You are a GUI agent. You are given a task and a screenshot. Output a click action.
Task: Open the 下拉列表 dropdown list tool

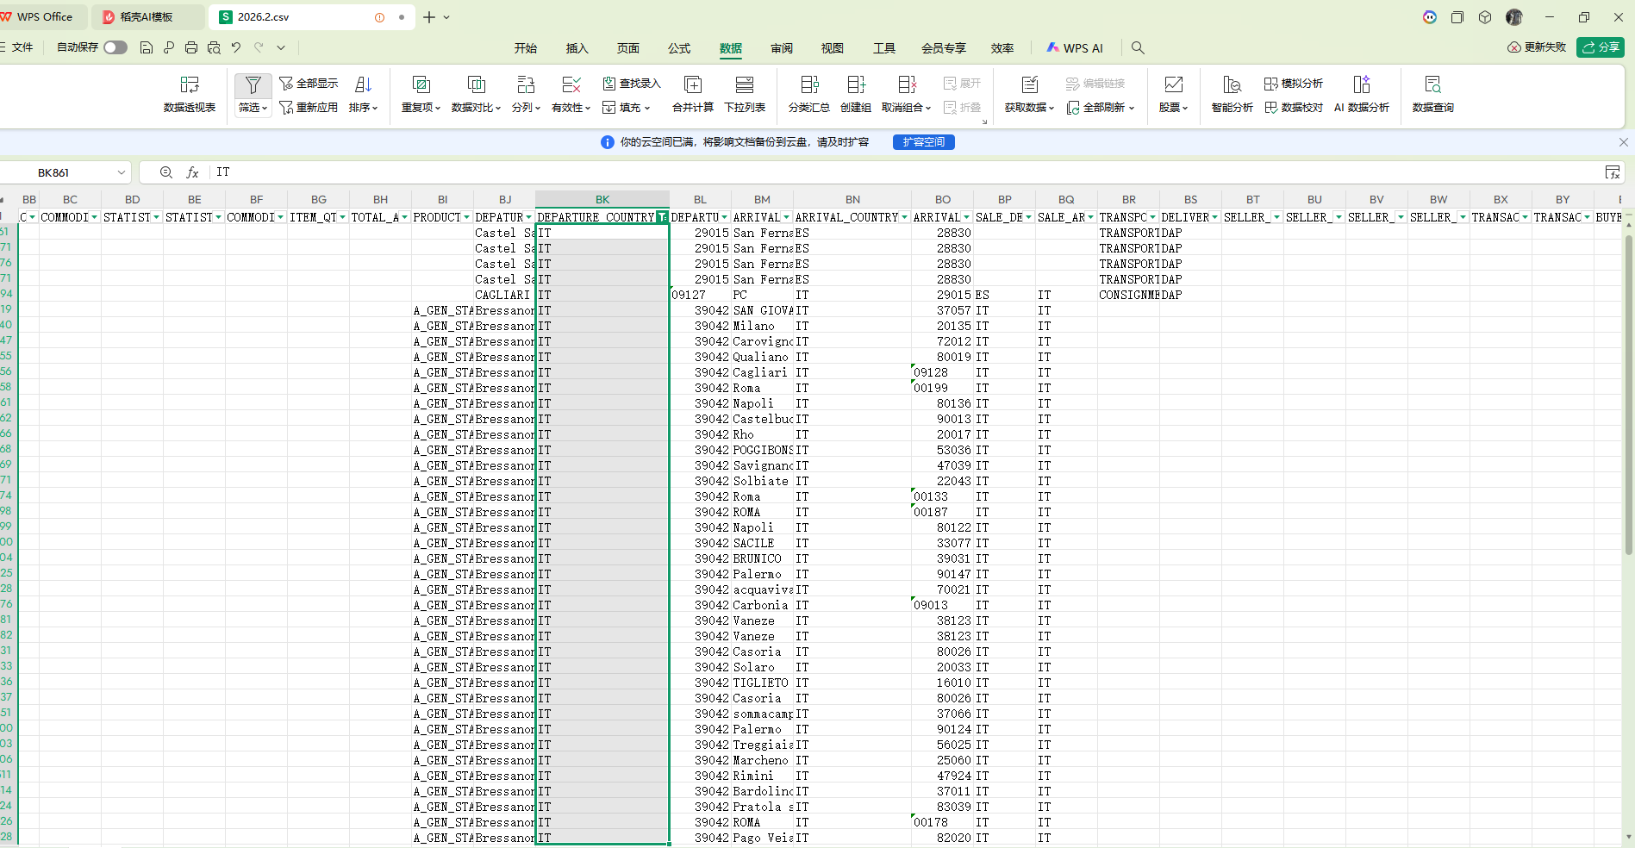click(x=744, y=93)
